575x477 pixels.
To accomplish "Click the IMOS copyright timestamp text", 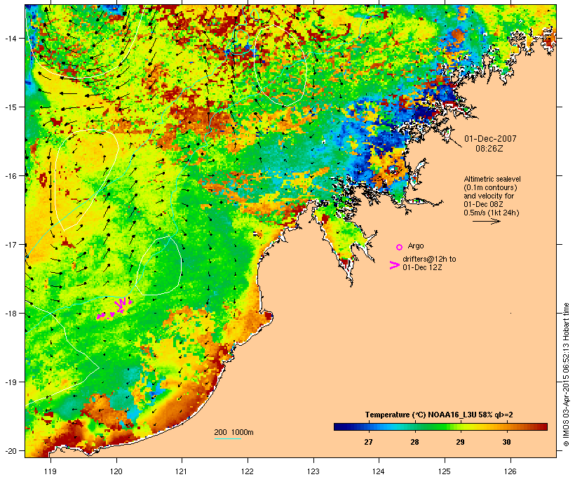I will click(566, 375).
